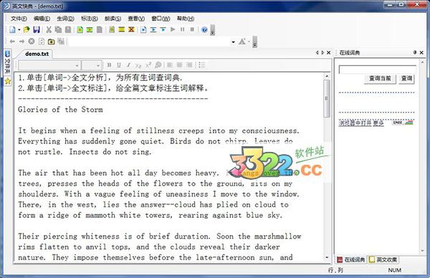Toggle underline formatting button
Viewport: 430px width, 278px height.
pos(119,65)
